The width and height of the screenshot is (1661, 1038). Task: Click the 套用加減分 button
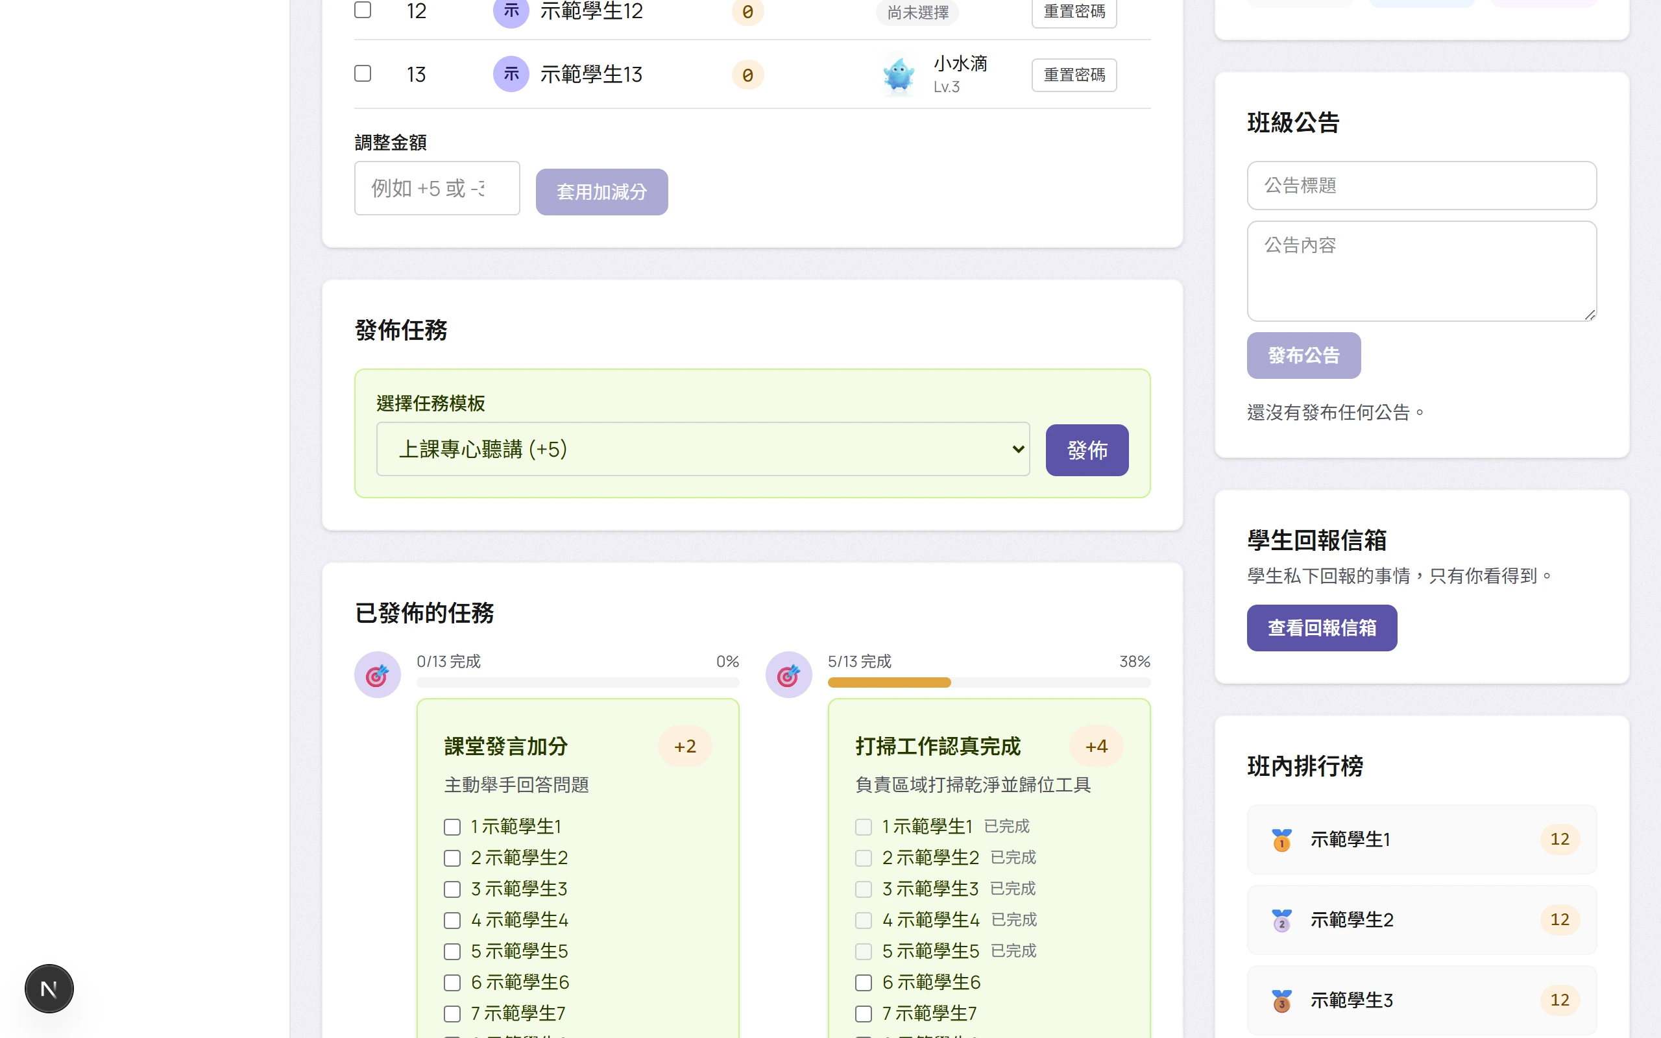[601, 191]
